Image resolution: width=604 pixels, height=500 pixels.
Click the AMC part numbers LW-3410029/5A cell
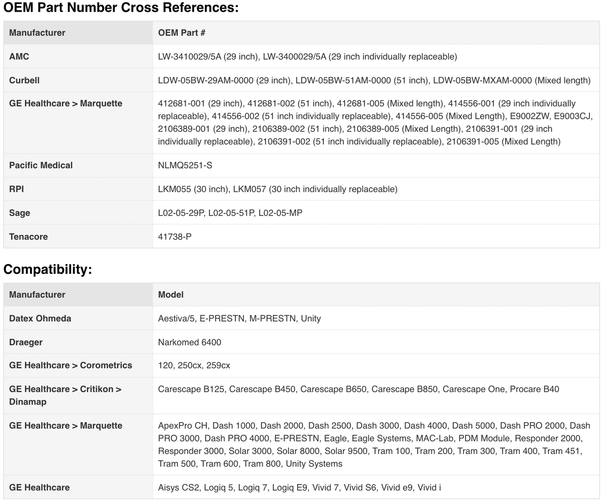[376, 56]
